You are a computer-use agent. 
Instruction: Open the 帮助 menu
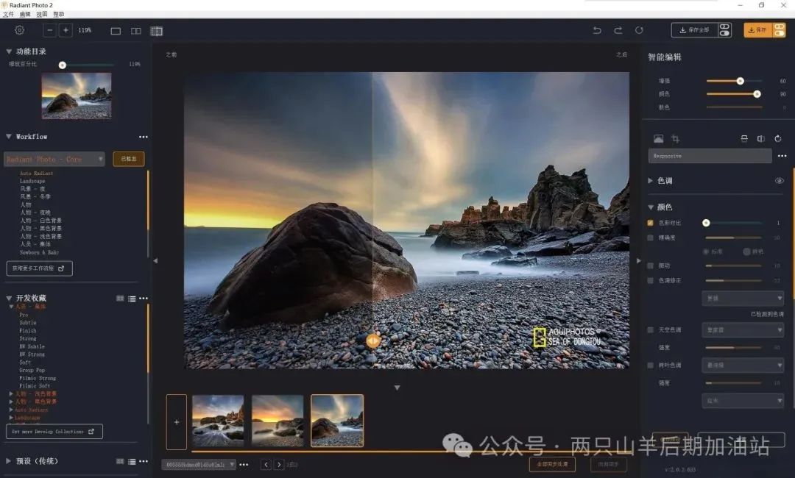click(x=59, y=14)
